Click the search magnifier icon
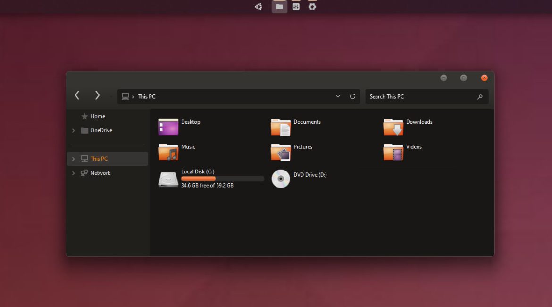 click(x=480, y=96)
